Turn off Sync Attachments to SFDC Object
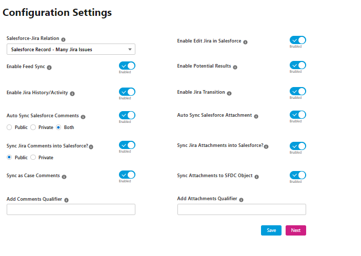This screenshot has height=256, width=361. (x=298, y=175)
